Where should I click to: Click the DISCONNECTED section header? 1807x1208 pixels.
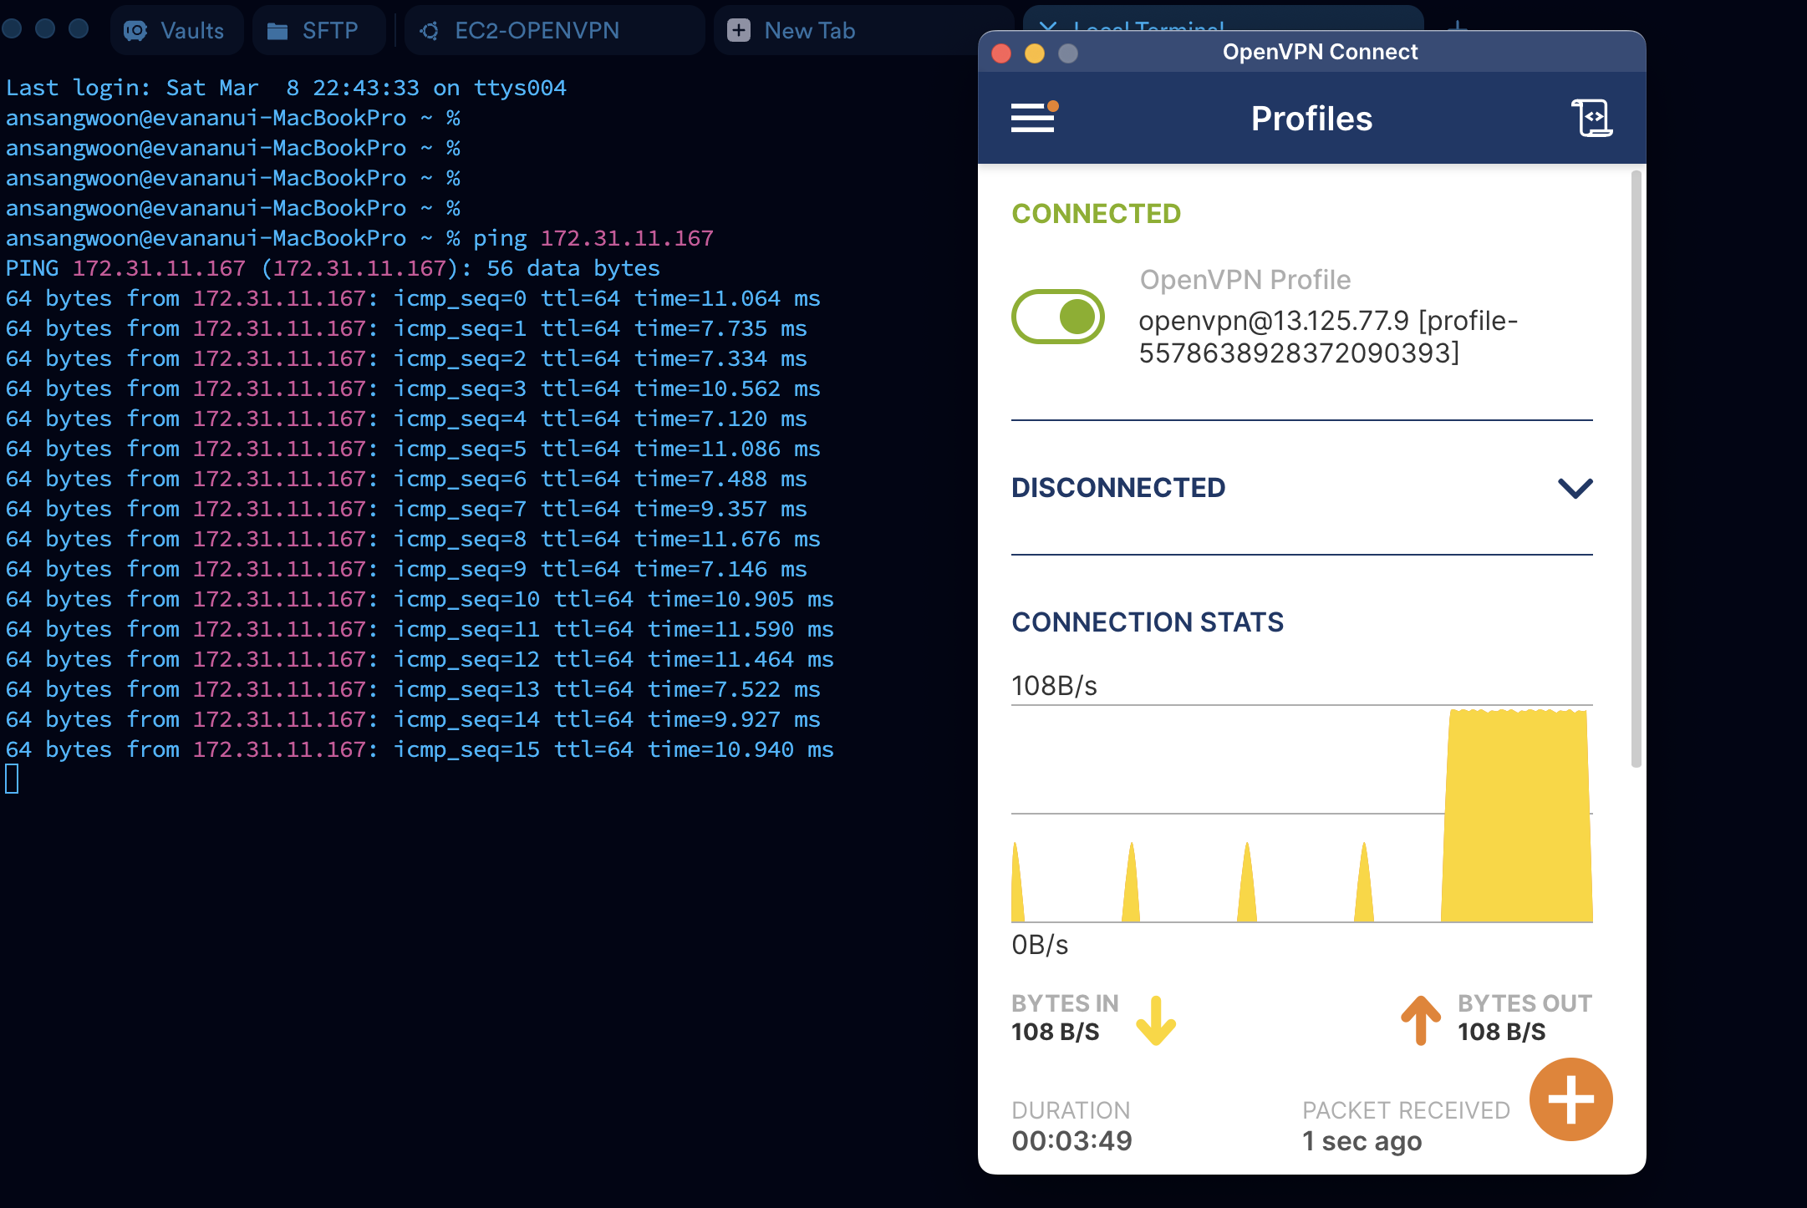point(1118,488)
